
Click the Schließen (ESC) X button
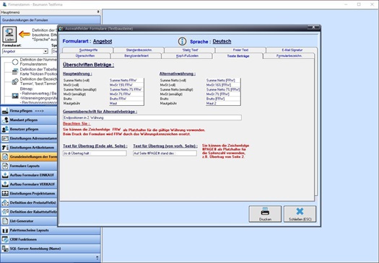pos(300,214)
